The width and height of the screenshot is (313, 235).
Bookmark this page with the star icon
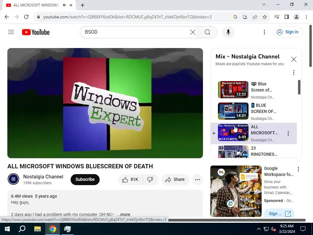tap(264, 17)
